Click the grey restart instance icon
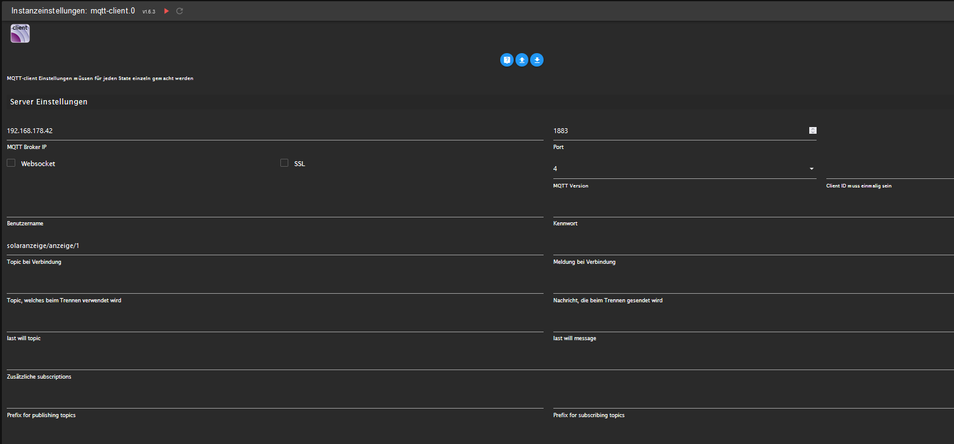Viewport: 954px width, 444px height. 180,11
